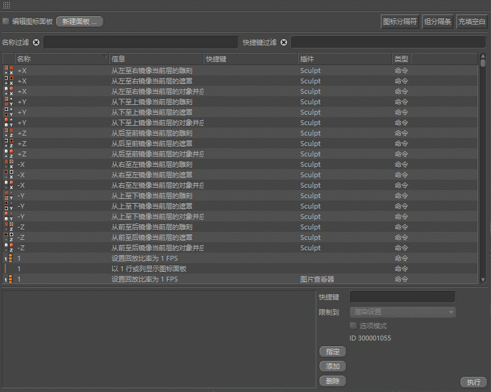This screenshot has height=392, width=491.
Task: Select the -Z sculpt mirror icon (从前至后镜像当前层的雕刻)
Action: click(9, 227)
